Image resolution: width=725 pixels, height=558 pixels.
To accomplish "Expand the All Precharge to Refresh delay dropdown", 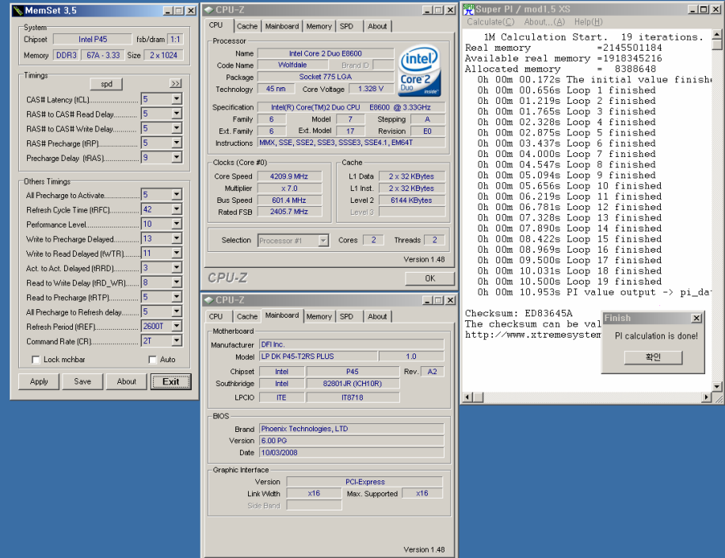I will coord(177,311).
